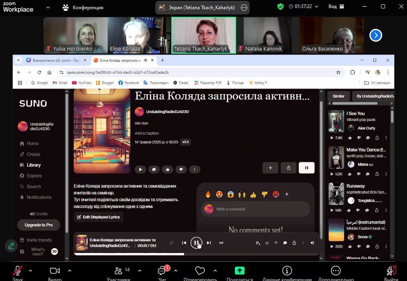Open chat options arrow next to Чат

[176, 271]
